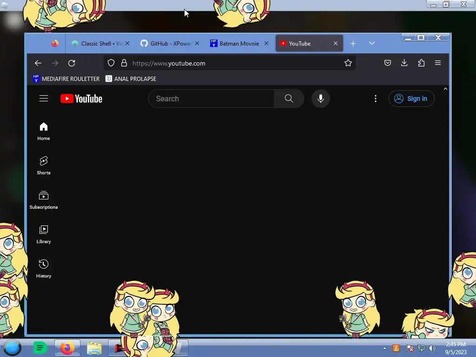The height and width of the screenshot is (357, 476).
Task: Open Subscriptions in sidebar
Action: click(x=44, y=200)
